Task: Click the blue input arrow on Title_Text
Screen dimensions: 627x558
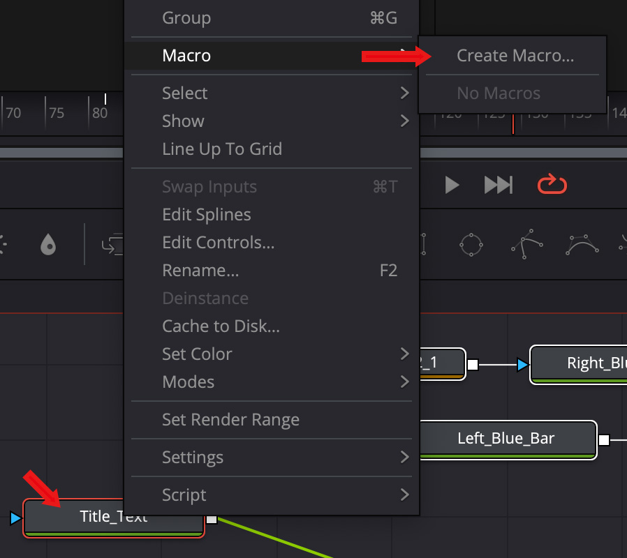Action: point(16,518)
